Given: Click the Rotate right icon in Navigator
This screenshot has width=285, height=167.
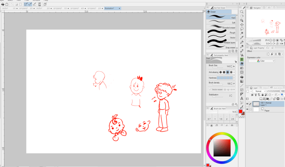Looking at the screenshot, I should pos(274,43).
